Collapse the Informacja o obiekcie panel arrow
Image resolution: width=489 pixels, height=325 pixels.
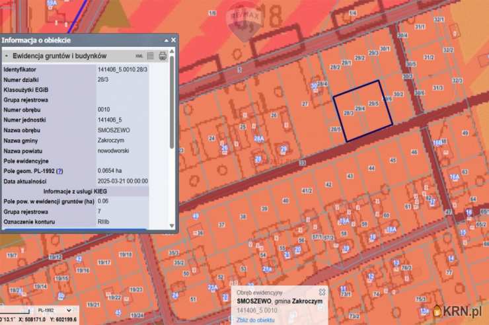point(165,40)
